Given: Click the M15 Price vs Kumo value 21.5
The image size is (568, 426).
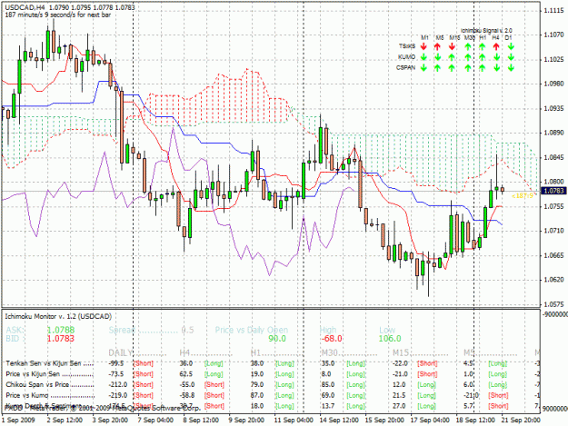Looking at the screenshot, I should pyautogui.click(x=399, y=395).
